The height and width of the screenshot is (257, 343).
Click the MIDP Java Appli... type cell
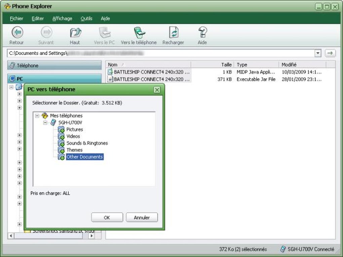coord(256,72)
